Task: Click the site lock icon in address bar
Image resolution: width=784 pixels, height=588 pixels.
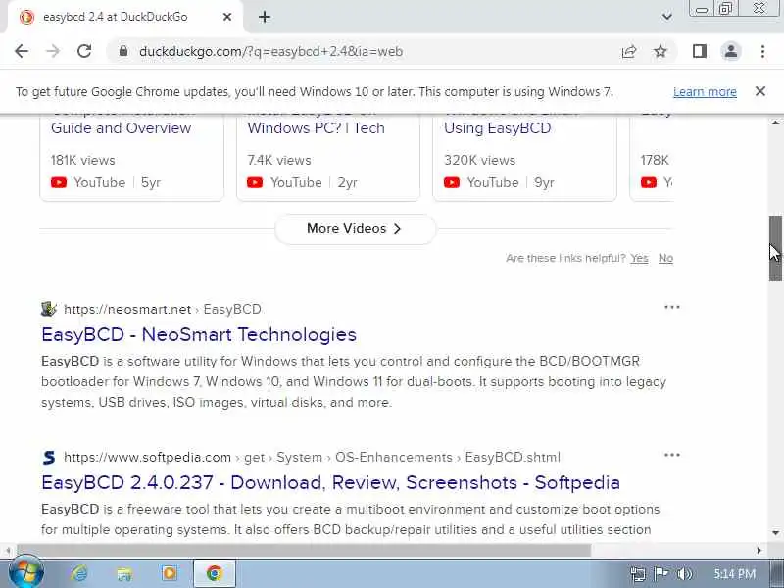Action: pyautogui.click(x=123, y=51)
